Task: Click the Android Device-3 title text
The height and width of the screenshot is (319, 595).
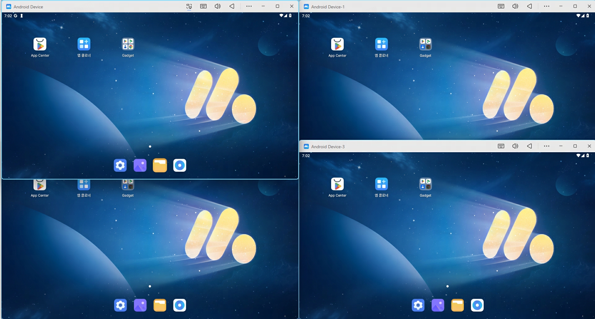Action: tap(328, 147)
